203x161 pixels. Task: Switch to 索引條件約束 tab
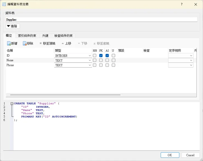tap(27, 36)
